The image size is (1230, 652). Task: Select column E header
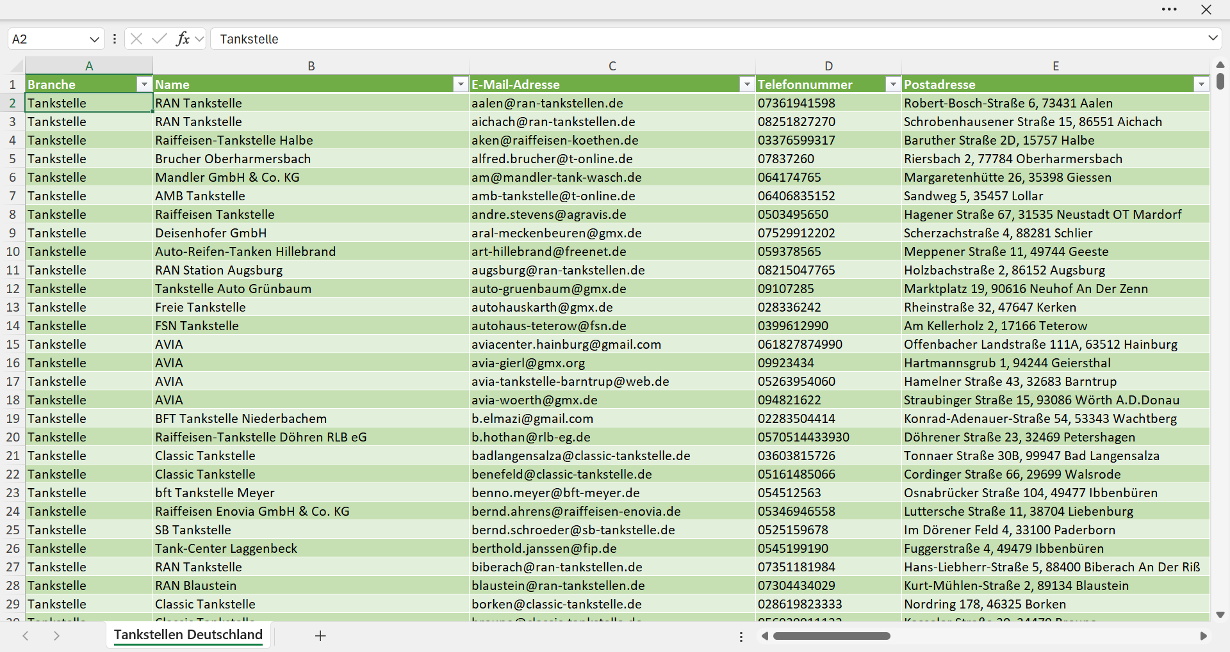(1056, 66)
